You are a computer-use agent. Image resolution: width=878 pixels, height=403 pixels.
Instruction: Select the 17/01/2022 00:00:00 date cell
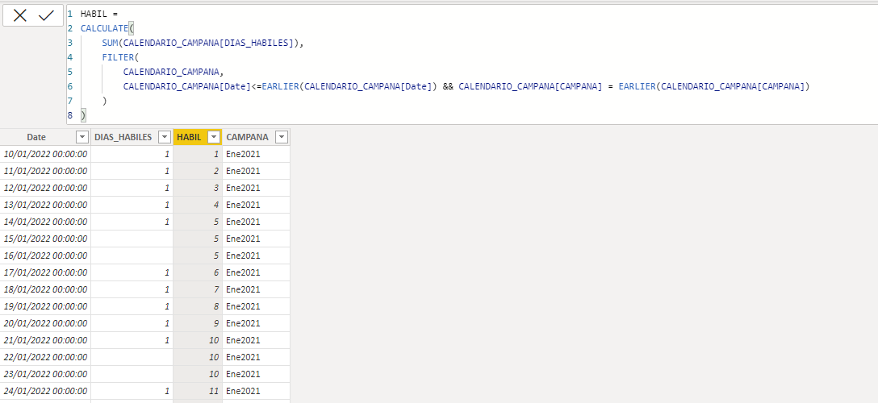point(45,272)
